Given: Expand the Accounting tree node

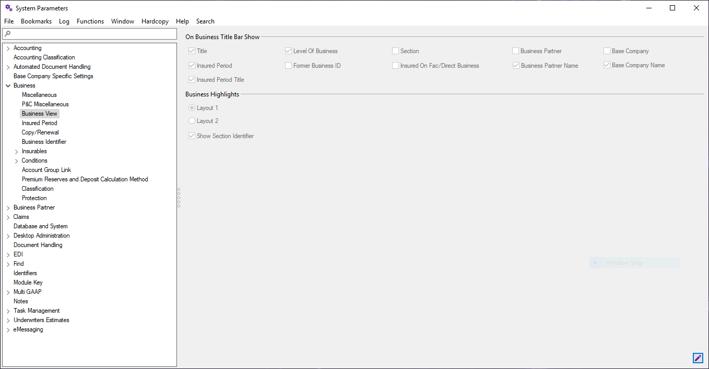Looking at the screenshot, I should (8, 48).
